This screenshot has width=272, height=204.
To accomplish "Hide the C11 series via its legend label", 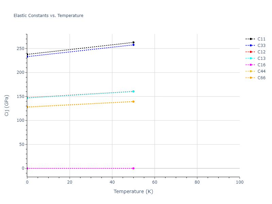I will click(x=261, y=39).
